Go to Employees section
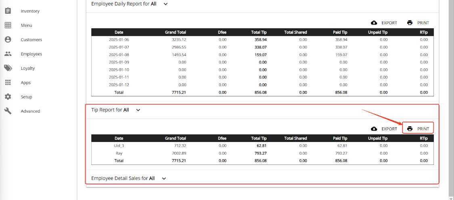The width and height of the screenshot is (454, 200). 31,54
